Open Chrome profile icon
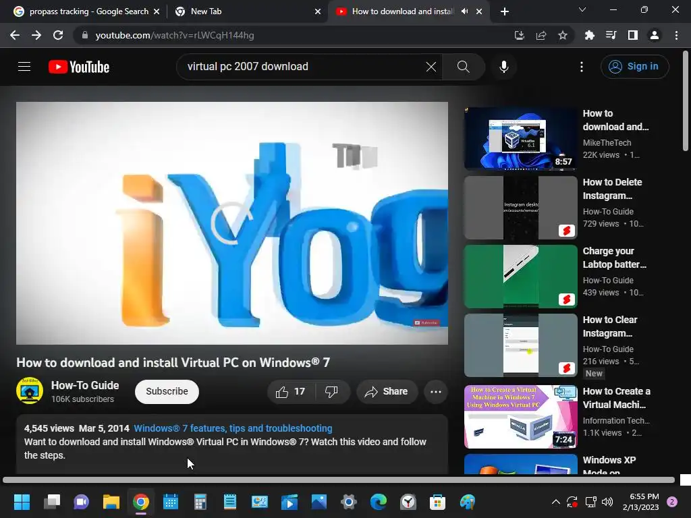 click(655, 35)
